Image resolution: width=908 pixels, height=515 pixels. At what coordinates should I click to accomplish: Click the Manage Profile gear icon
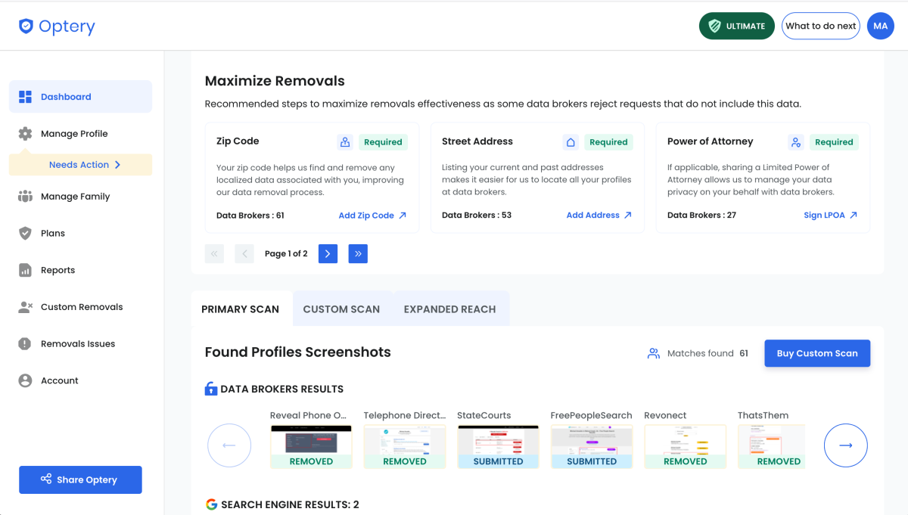click(x=25, y=134)
